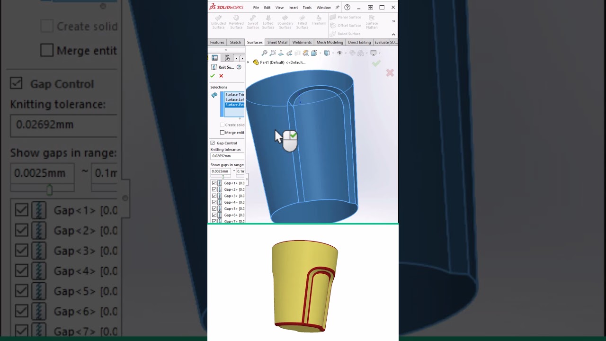
Task: Choose the Planar Surface command
Action: [x=346, y=17]
